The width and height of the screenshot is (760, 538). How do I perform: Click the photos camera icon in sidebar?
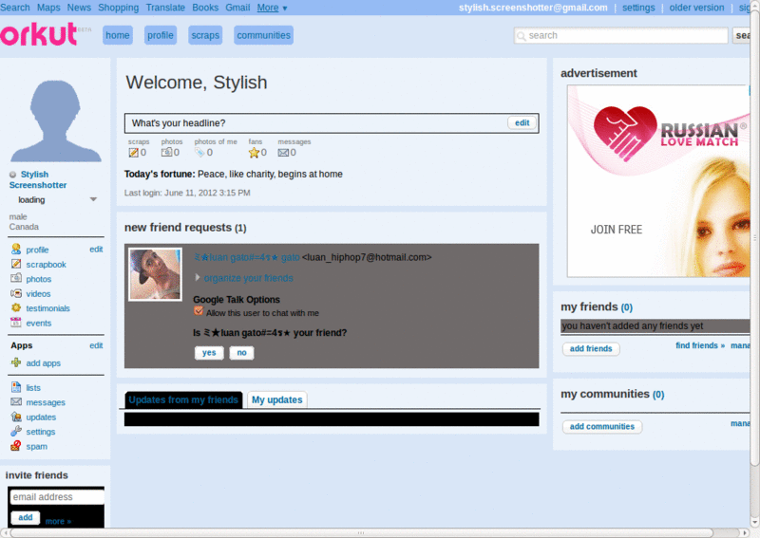point(16,278)
